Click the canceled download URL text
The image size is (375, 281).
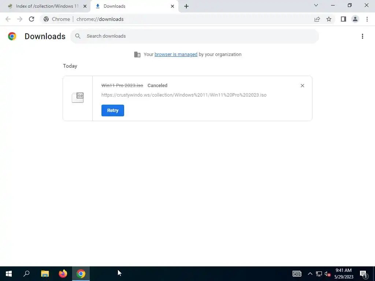click(184, 95)
